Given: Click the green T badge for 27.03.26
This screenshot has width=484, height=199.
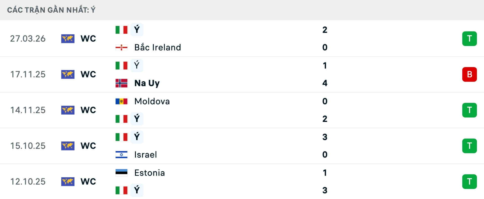Looking at the screenshot, I should [x=469, y=39].
